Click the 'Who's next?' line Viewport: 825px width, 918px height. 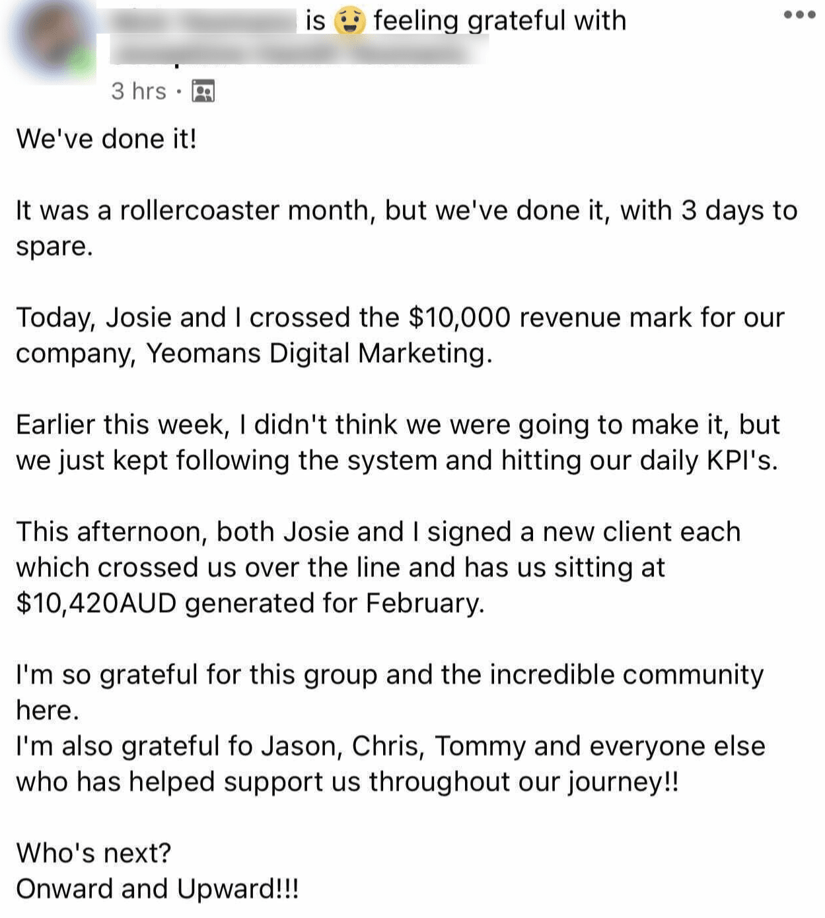coord(94,853)
